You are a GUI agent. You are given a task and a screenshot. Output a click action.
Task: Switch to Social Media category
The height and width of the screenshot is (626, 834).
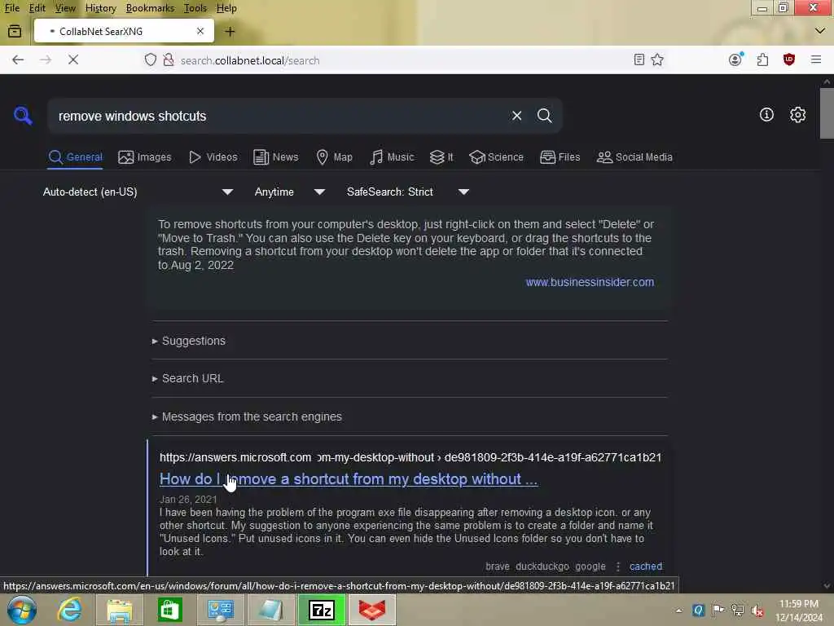coord(634,157)
